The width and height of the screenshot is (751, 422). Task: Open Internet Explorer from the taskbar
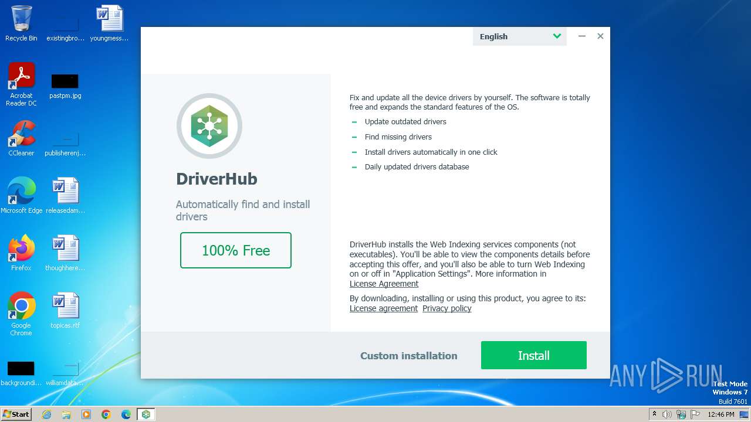point(46,414)
